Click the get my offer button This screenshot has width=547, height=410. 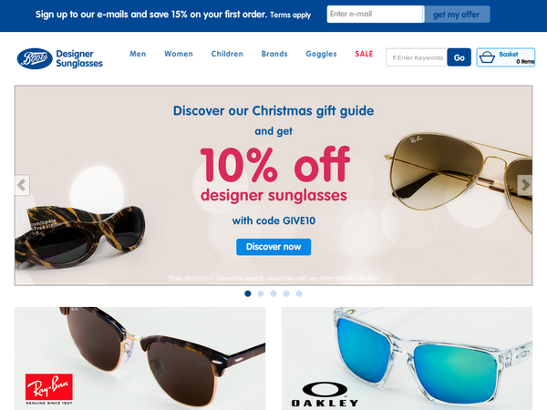tap(457, 15)
